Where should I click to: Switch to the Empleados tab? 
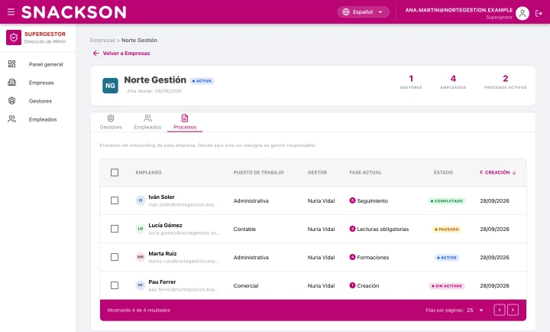point(147,122)
